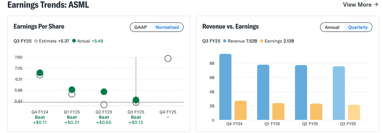Click Q4 FY24 green actual EPS dot
The width and height of the screenshot is (383, 133).
(40, 72)
